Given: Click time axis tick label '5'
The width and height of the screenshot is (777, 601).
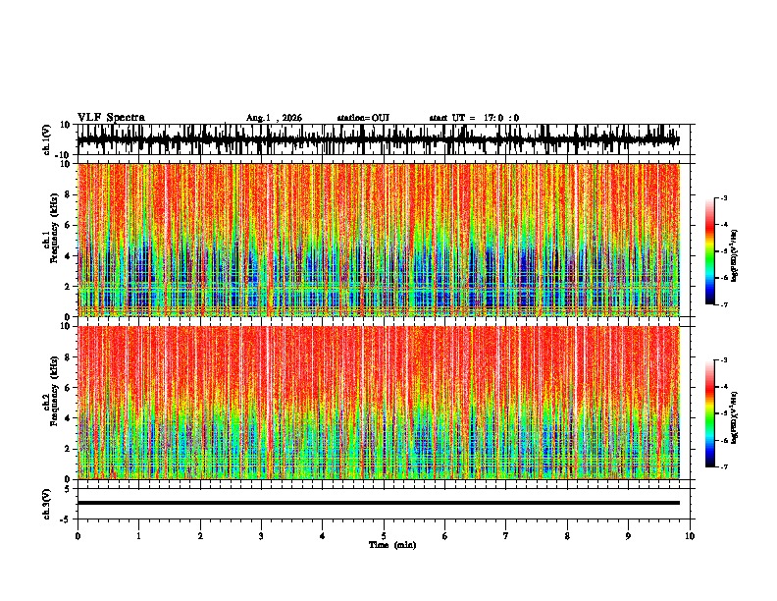Looking at the screenshot, I should point(384,536).
